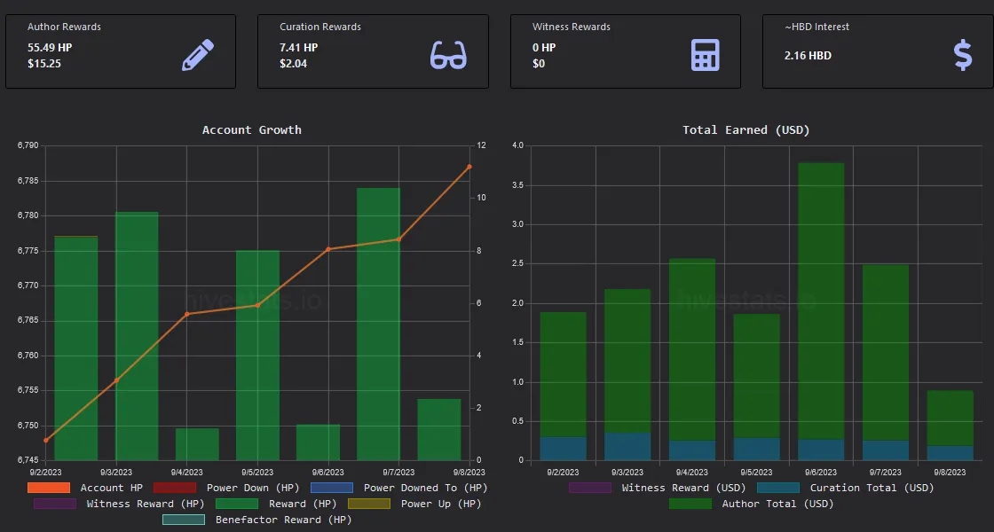The image size is (994, 532).
Task: Toggle the Power Up (HP) legend swatch
Action: (369, 504)
